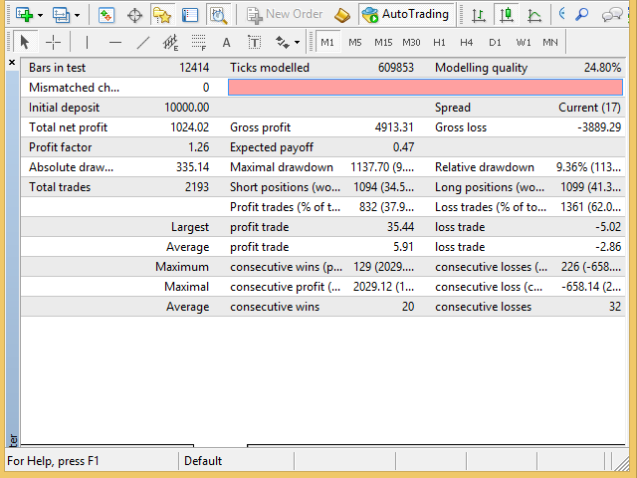Switch to the H4 timeframe

click(x=466, y=42)
